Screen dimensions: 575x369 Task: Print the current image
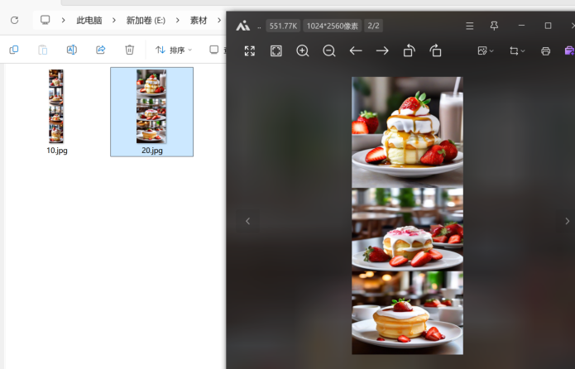point(545,51)
